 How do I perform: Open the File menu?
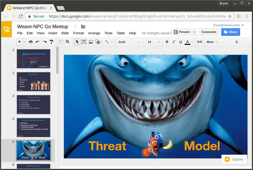click(x=20, y=33)
